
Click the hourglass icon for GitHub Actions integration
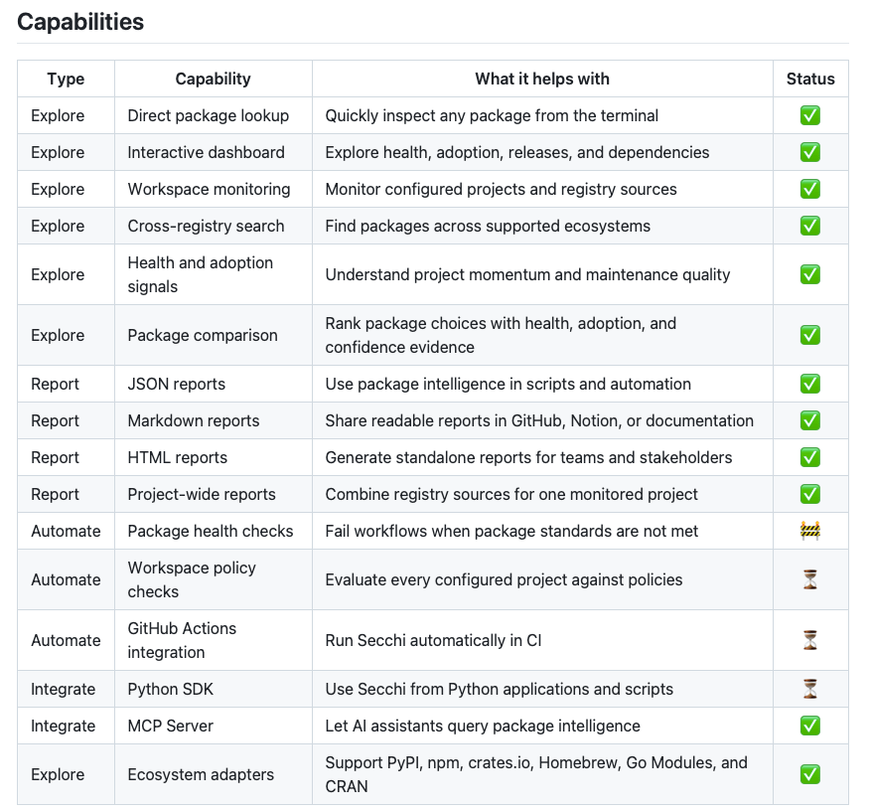pyautogui.click(x=809, y=640)
